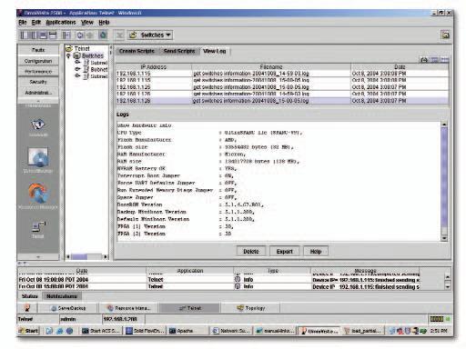Select the Configuration sidebar category

pos(38,61)
